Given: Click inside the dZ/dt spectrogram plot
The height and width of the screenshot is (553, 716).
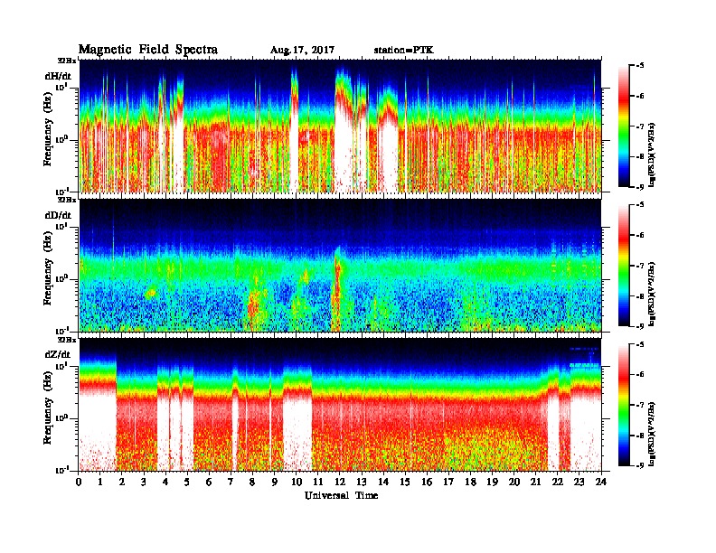Looking at the screenshot, I should click(x=340, y=405).
